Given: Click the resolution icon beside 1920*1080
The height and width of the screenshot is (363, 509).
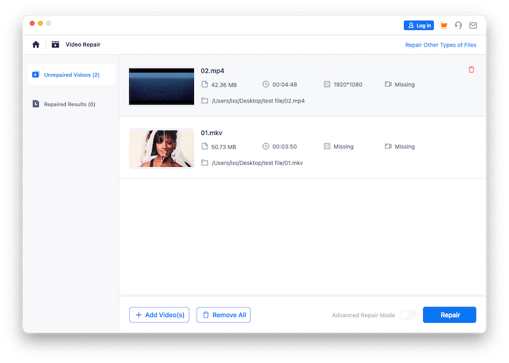Looking at the screenshot, I should coord(327,84).
